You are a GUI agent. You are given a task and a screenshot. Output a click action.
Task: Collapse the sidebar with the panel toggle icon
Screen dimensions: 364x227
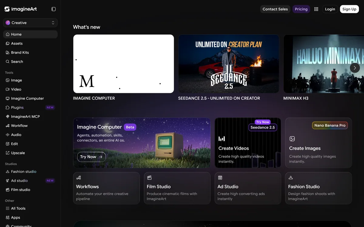(54, 9)
